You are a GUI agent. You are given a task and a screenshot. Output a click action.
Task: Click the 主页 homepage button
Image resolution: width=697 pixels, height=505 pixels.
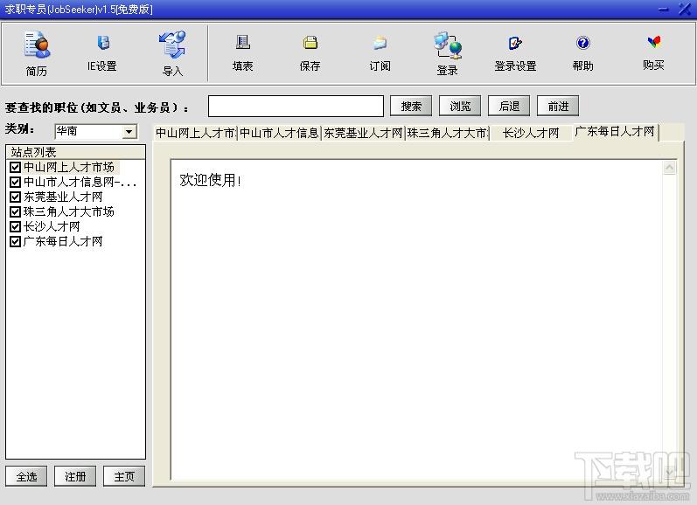(x=124, y=476)
